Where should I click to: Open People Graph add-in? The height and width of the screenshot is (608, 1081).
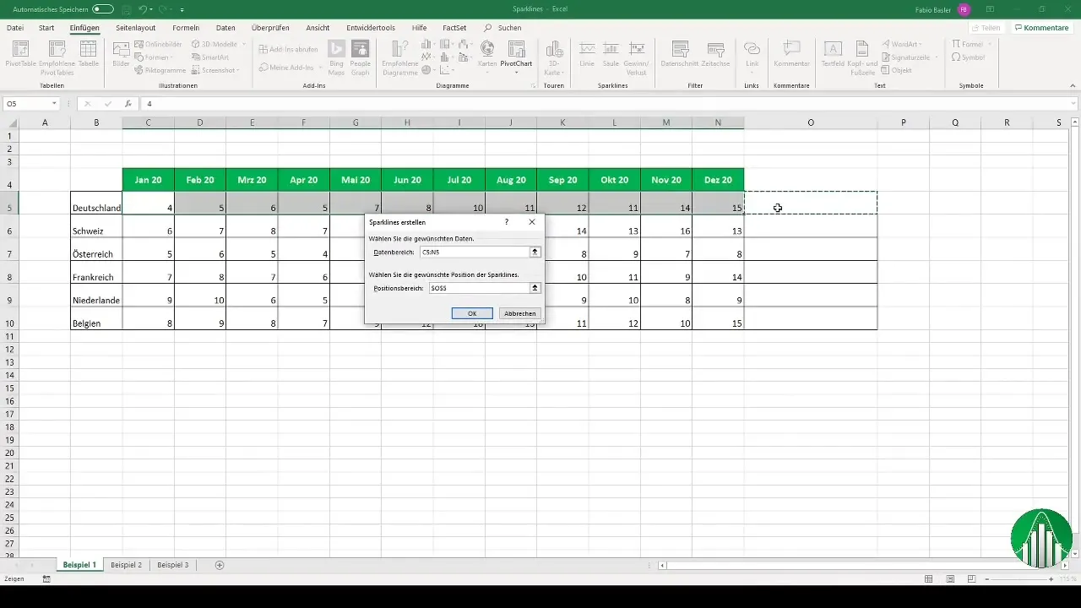coord(361,57)
